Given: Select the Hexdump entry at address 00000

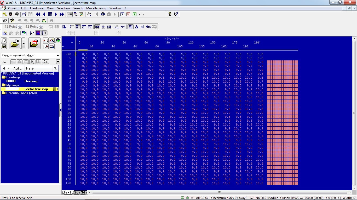Looking at the screenshot, I should (x=31, y=81).
